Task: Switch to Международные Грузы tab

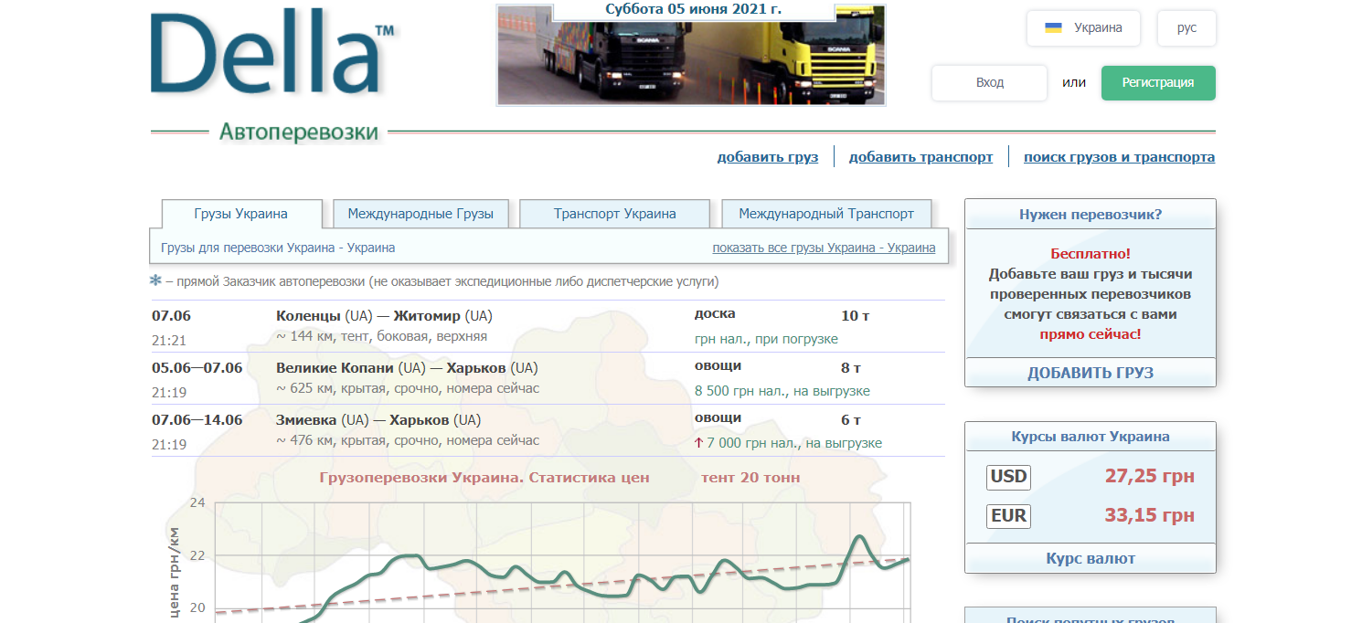Action: click(x=420, y=215)
